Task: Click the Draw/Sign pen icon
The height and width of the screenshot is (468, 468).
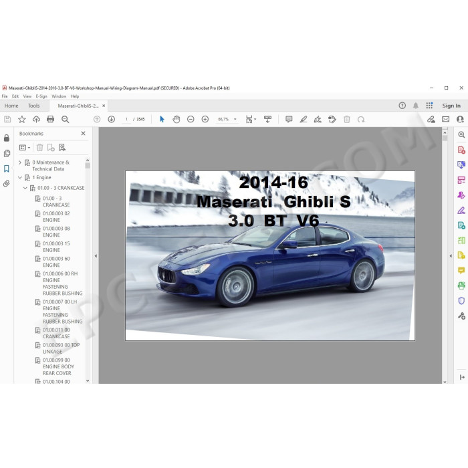Action: 318,120
